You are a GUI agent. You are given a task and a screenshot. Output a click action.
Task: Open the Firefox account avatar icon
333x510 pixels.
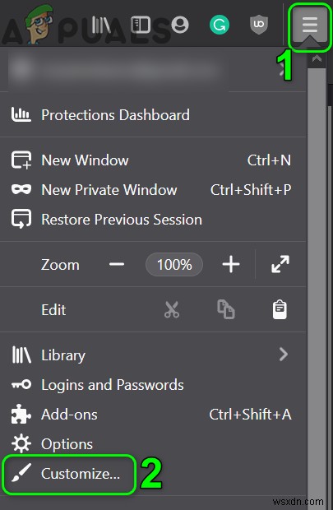[x=180, y=25]
